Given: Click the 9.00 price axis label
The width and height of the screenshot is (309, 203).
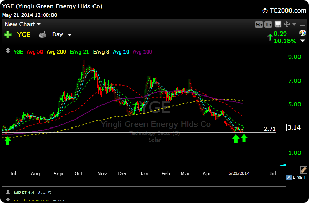Looking at the screenshot, I should (295, 57).
